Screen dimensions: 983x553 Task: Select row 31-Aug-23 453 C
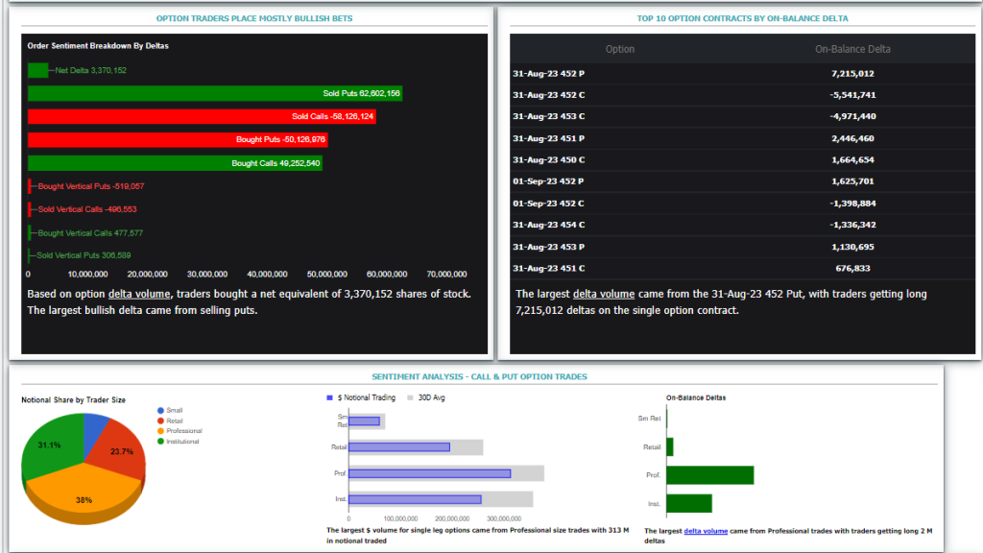coord(742,116)
